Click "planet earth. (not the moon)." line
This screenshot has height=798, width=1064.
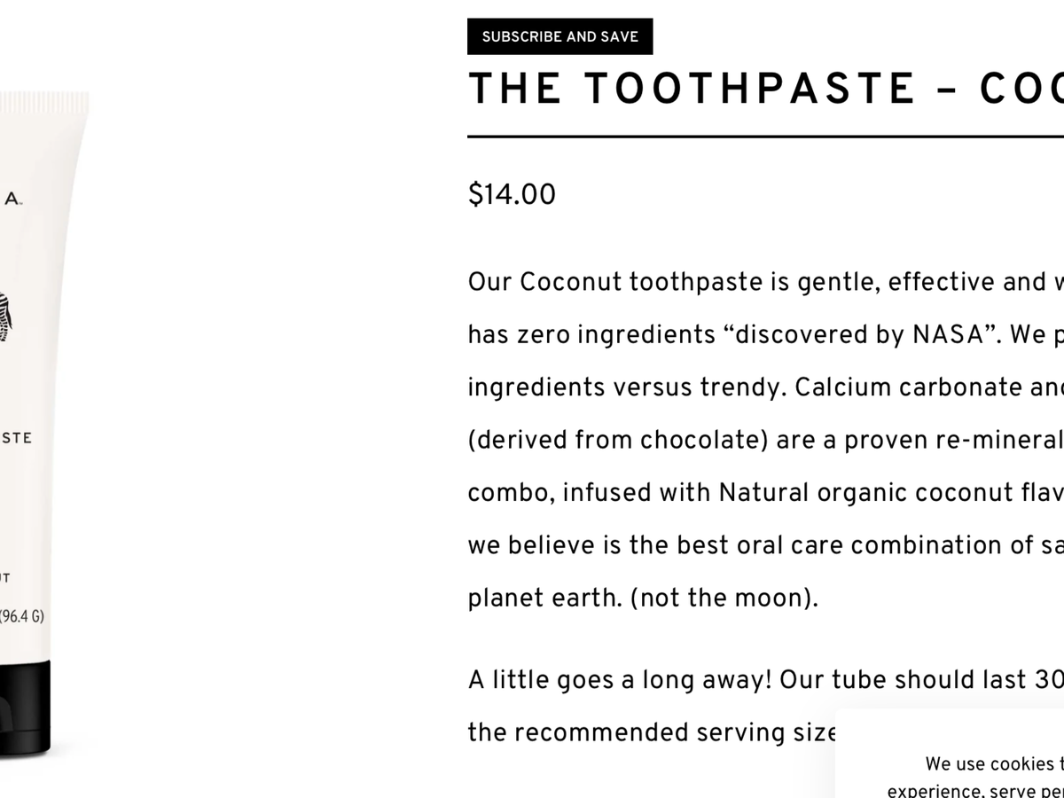pos(642,598)
